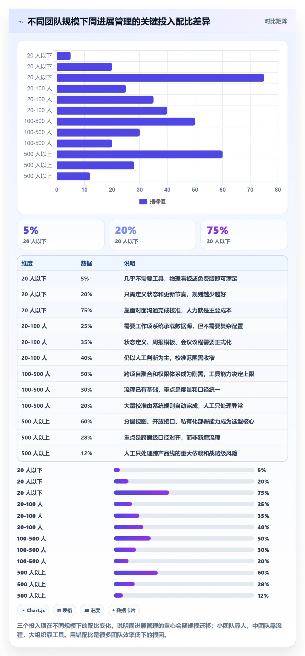The width and height of the screenshot is (305, 656).
Task: Click the 指标值 legend color swatch
Action: coord(143,202)
